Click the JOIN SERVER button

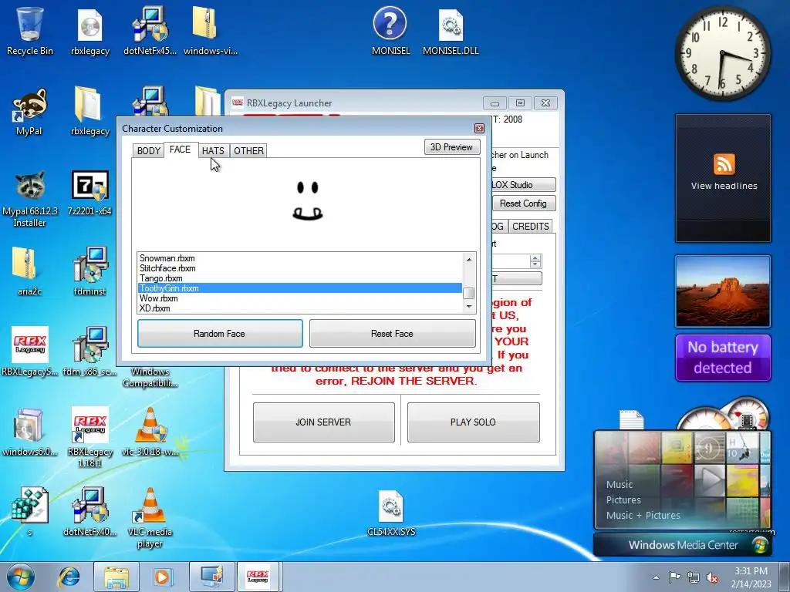pyautogui.click(x=323, y=422)
